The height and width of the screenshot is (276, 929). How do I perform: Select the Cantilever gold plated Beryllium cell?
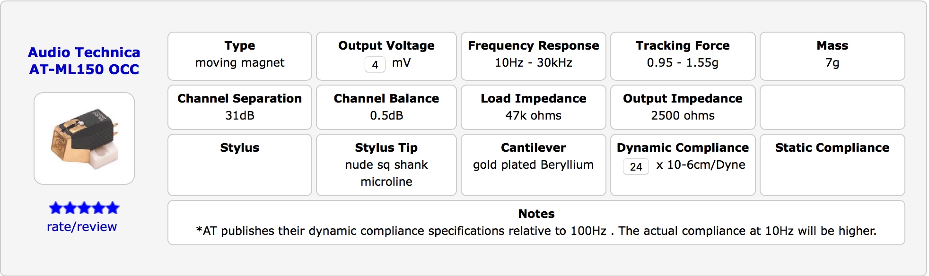533,164
